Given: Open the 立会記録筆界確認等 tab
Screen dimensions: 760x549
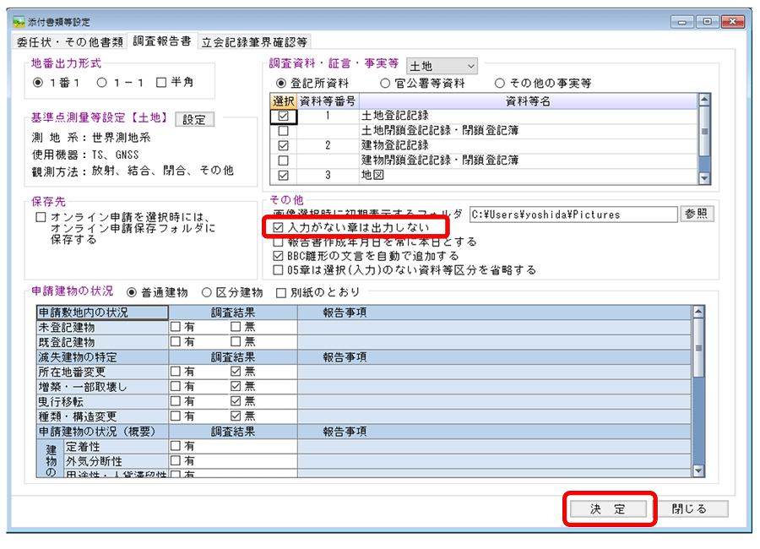Looking at the screenshot, I should tap(254, 41).
